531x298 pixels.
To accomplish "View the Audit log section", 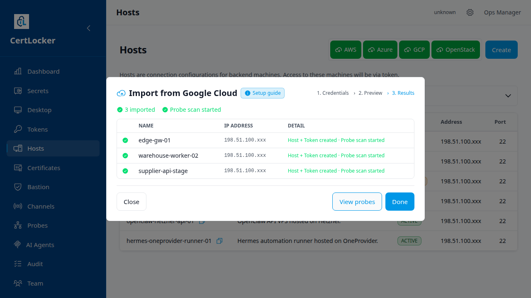I will click(53, 264).
